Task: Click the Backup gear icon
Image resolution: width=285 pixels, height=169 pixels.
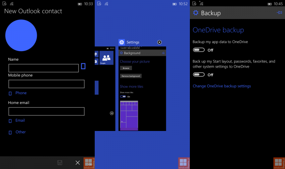Action: [x=196, y=13]
